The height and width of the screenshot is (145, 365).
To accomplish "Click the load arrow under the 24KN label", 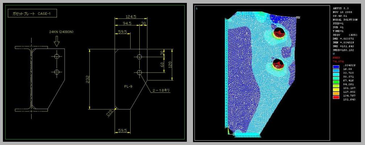I will click(57, 42).
